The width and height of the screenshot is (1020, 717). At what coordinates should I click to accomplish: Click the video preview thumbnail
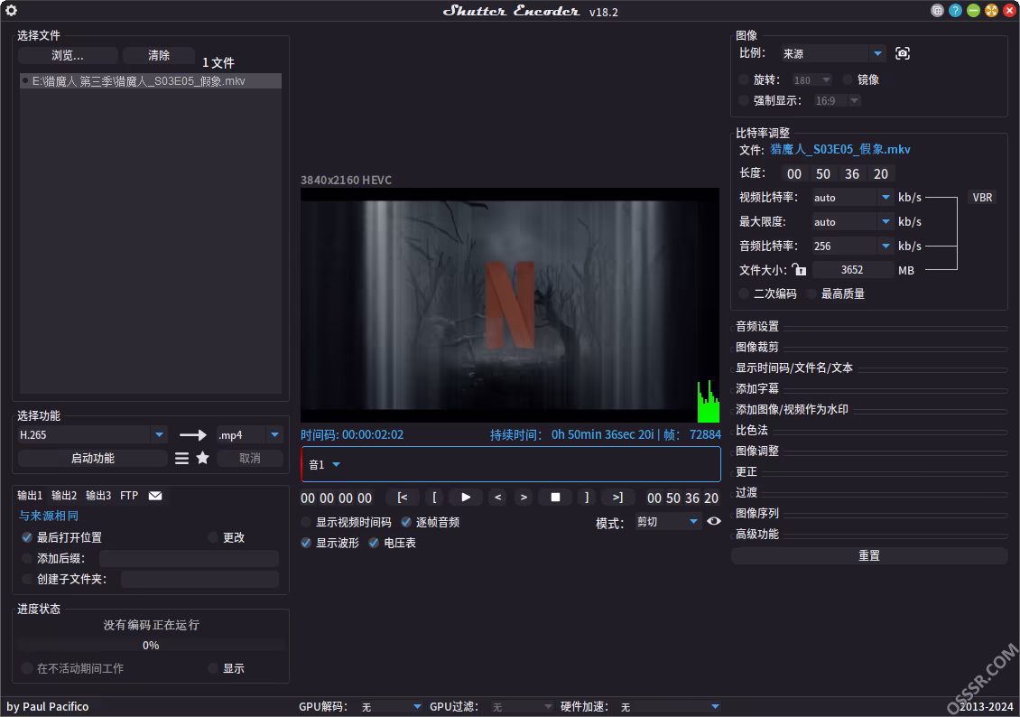click(x=510, y=305)
